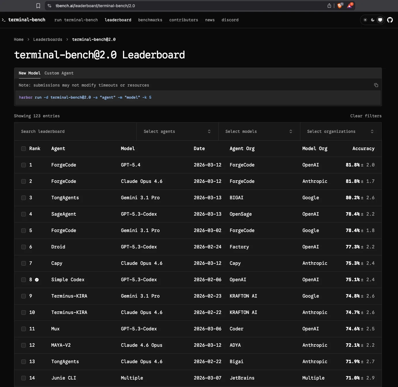Bookmark this page via the bookmark icon
This screenshot has width=398, height=387.
(38, 6)
